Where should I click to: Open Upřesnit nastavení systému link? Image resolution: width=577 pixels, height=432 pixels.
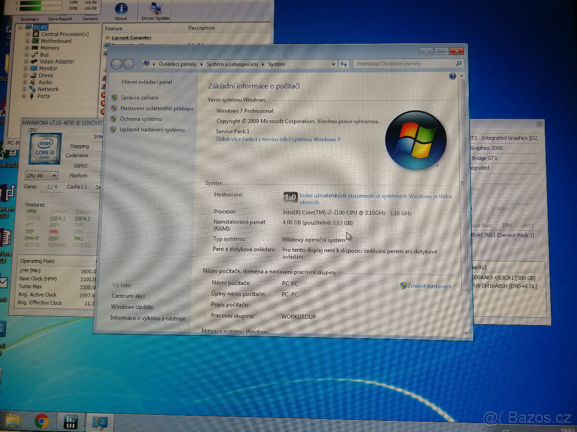coord(152,130)
